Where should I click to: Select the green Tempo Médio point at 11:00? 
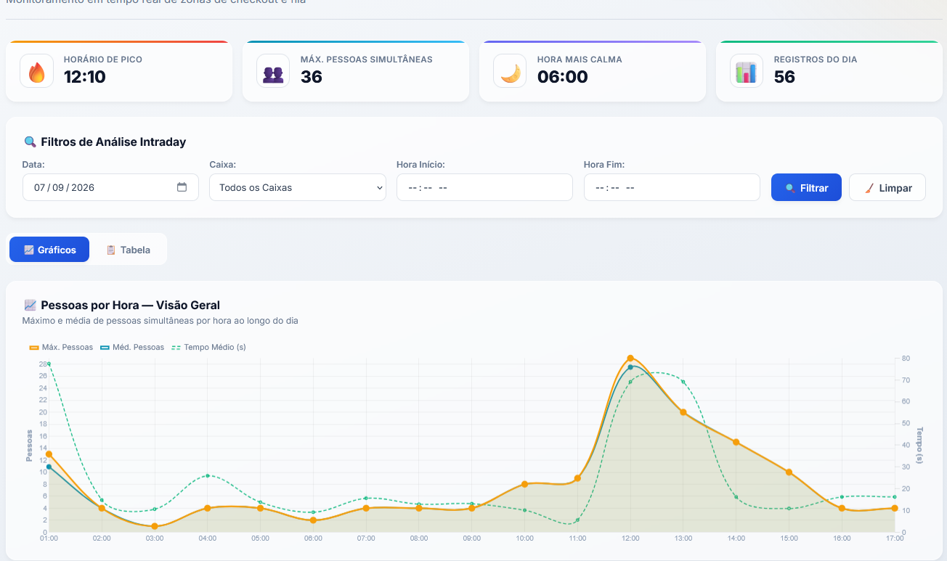pyautogui.click(x=577, y=520)
